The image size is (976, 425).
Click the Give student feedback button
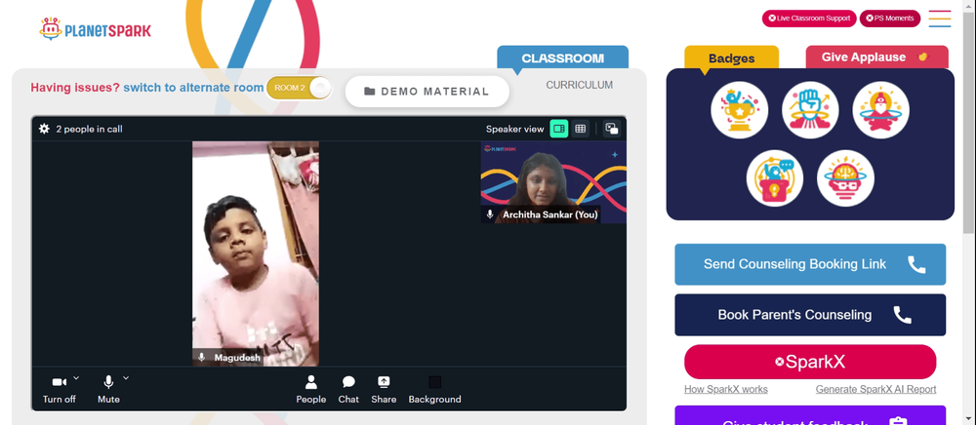tap(810, 415)
